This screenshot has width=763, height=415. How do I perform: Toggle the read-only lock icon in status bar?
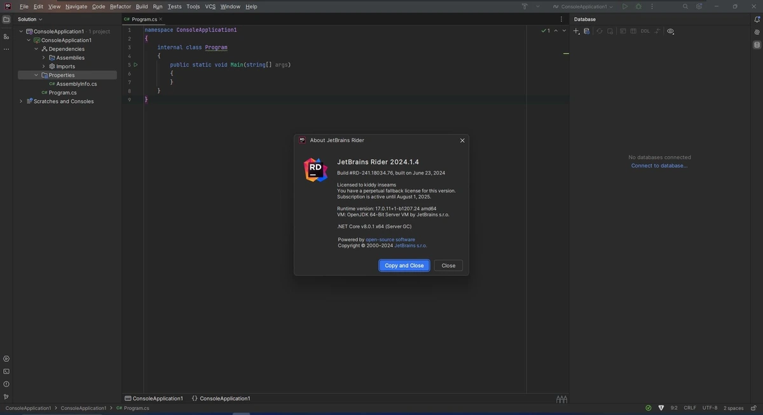pos(753,408)
